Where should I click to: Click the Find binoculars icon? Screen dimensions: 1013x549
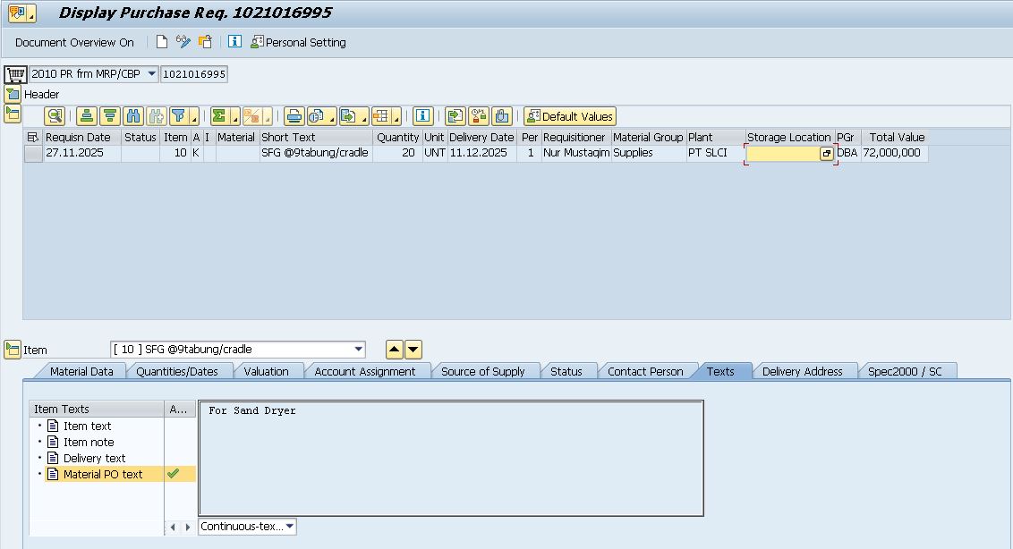[x=133, y=116]
